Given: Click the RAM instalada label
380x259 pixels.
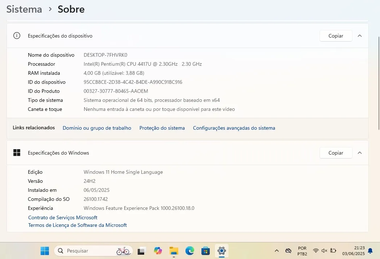Looking at the screenshot, I should (44, 73).
